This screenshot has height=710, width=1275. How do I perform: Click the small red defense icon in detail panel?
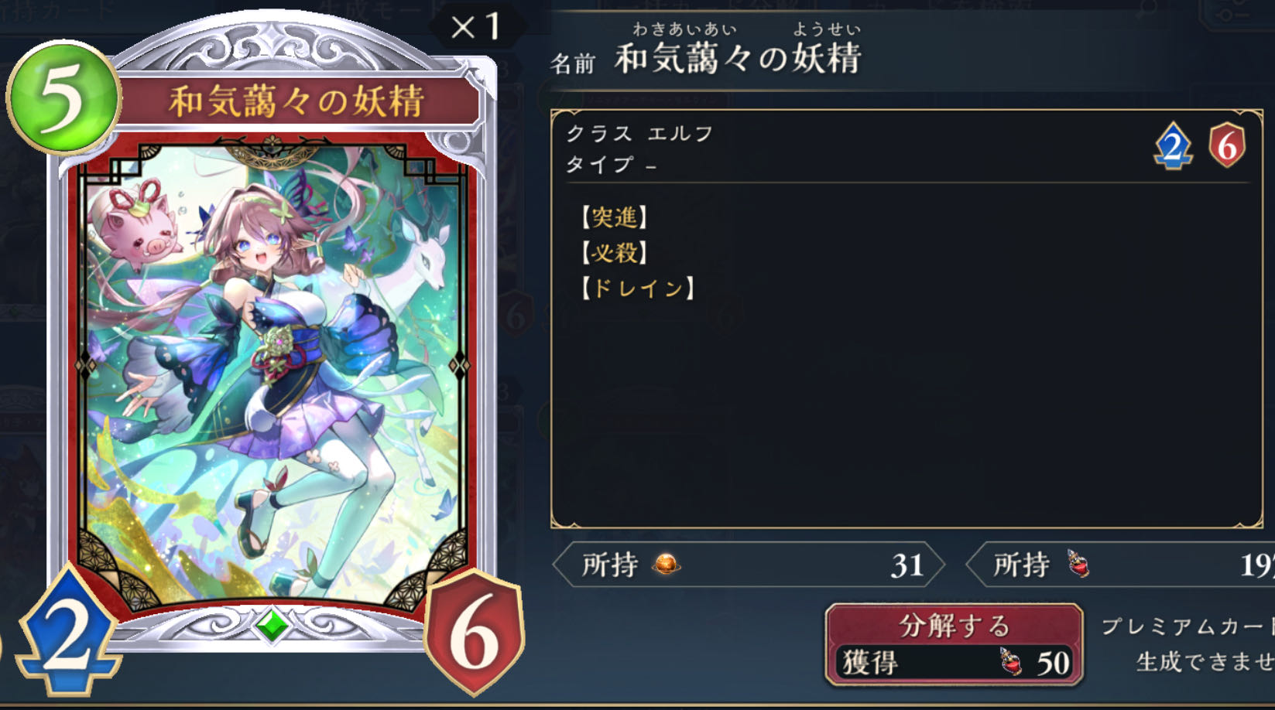point(1227,145)
